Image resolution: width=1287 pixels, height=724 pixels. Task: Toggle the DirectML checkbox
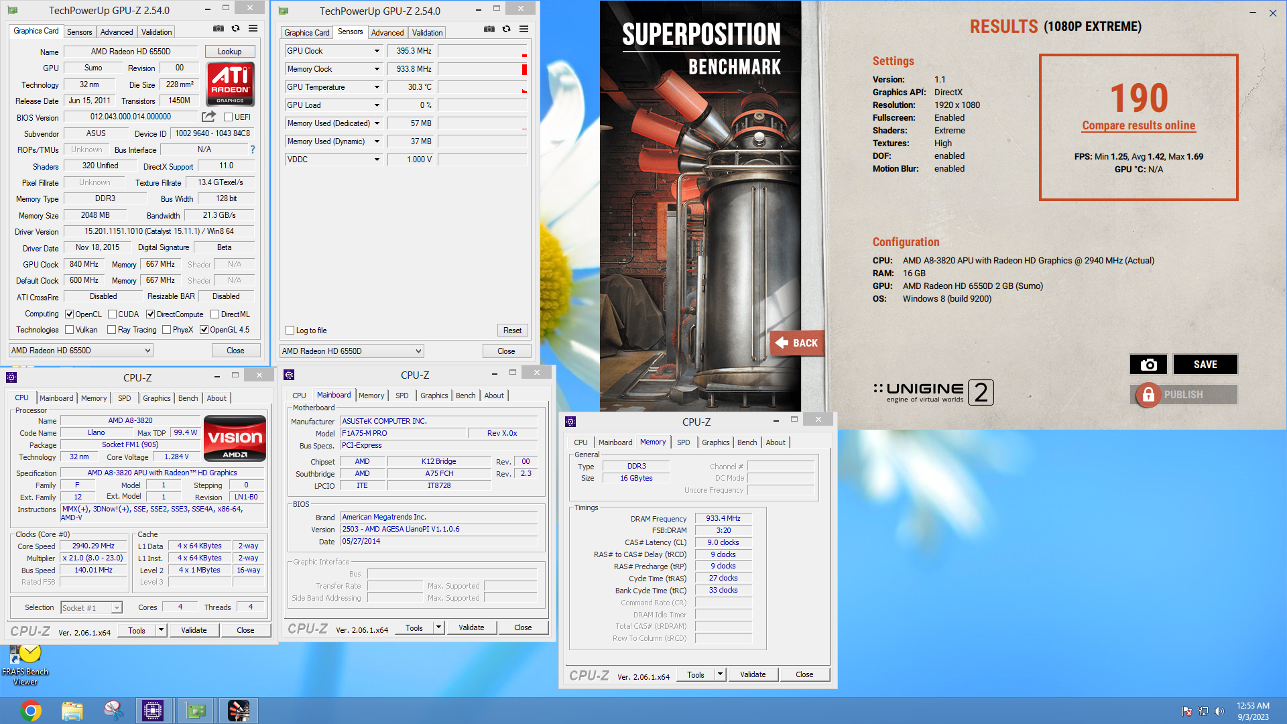(214, 314)
